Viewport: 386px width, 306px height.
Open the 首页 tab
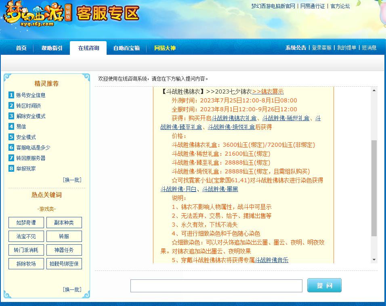[x=21, y=48]
